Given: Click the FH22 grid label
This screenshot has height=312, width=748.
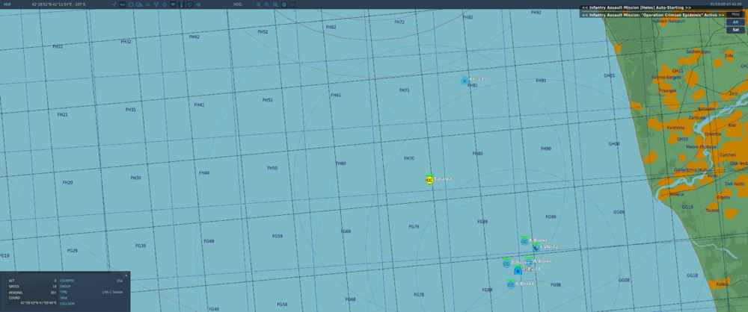Looking at the screenshot, I should 58,47.
